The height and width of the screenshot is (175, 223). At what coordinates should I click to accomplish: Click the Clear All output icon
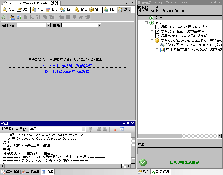pyautogui.click(x=114, y=129)
